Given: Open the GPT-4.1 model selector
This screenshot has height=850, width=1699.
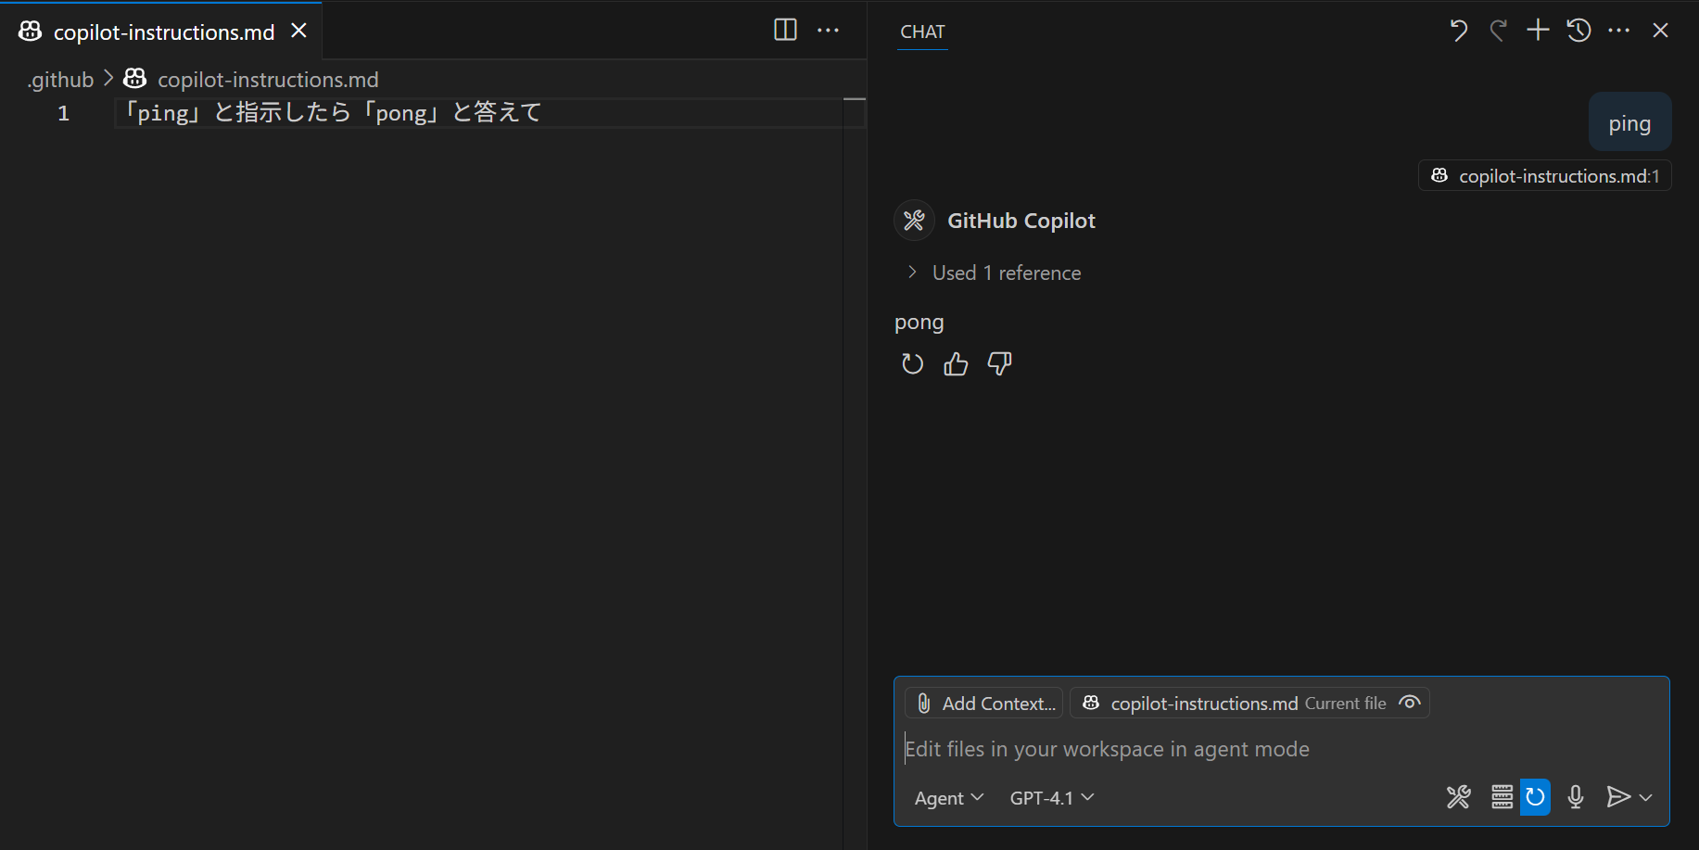Looking at the screenshot, I should coord(1050,797).
